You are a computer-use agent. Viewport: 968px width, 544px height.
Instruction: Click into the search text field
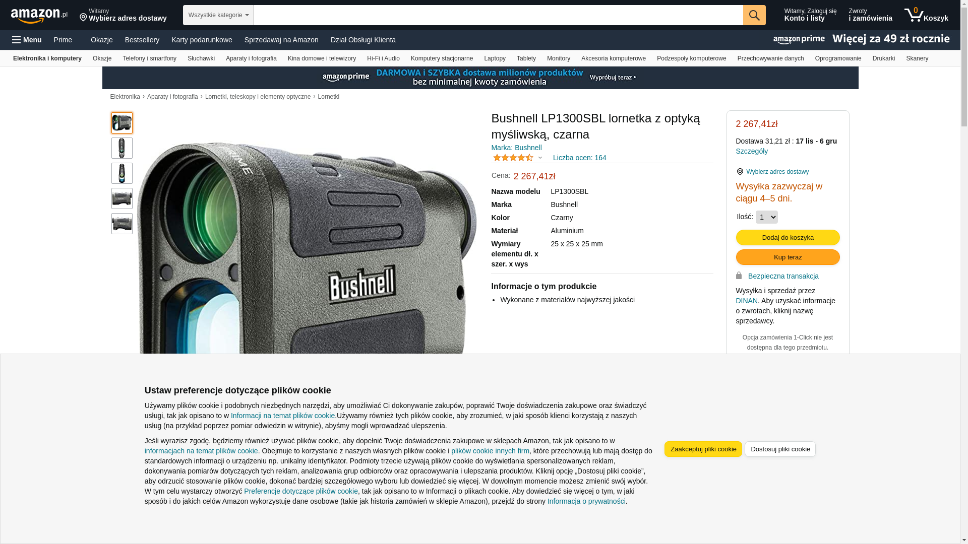point(498,15)
